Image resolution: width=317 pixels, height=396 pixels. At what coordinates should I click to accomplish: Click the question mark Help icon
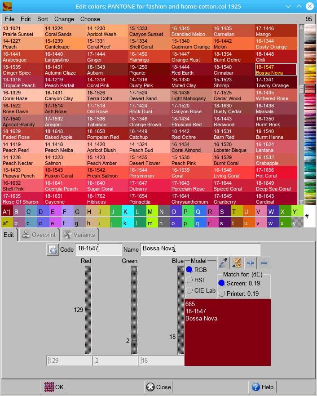256,387
